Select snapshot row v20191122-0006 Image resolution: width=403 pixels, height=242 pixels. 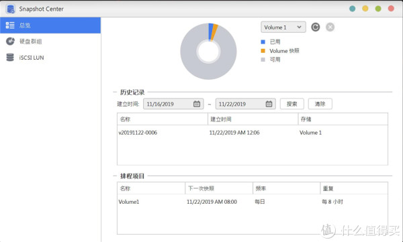click(x=253, y=133)
